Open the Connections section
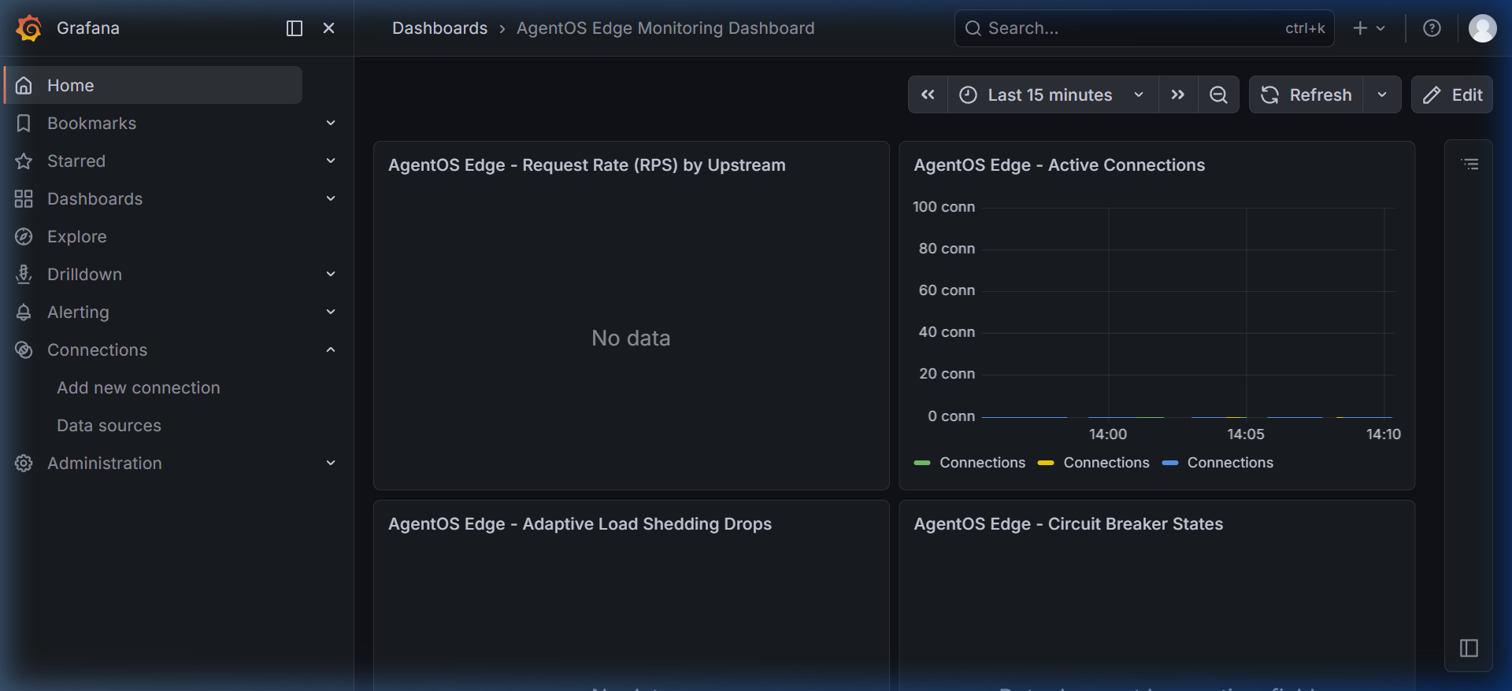Image resolution: width=1512 pixels, height=691 pixels. coord(97,350)
